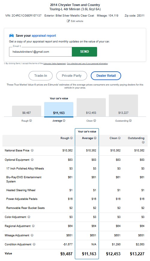150x261 pixels.
Task: Click info icon next to Outstanding bar label
Action: [130, 120]
